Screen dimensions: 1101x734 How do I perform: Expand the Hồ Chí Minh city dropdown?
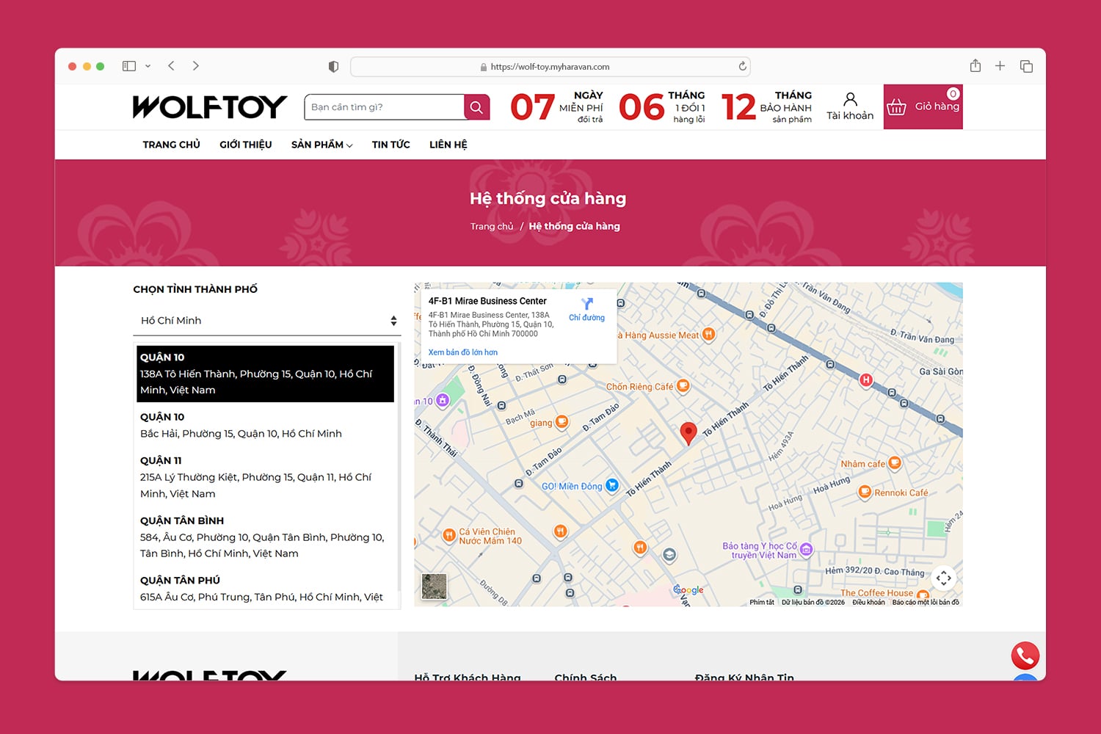(x=267, y=321)
